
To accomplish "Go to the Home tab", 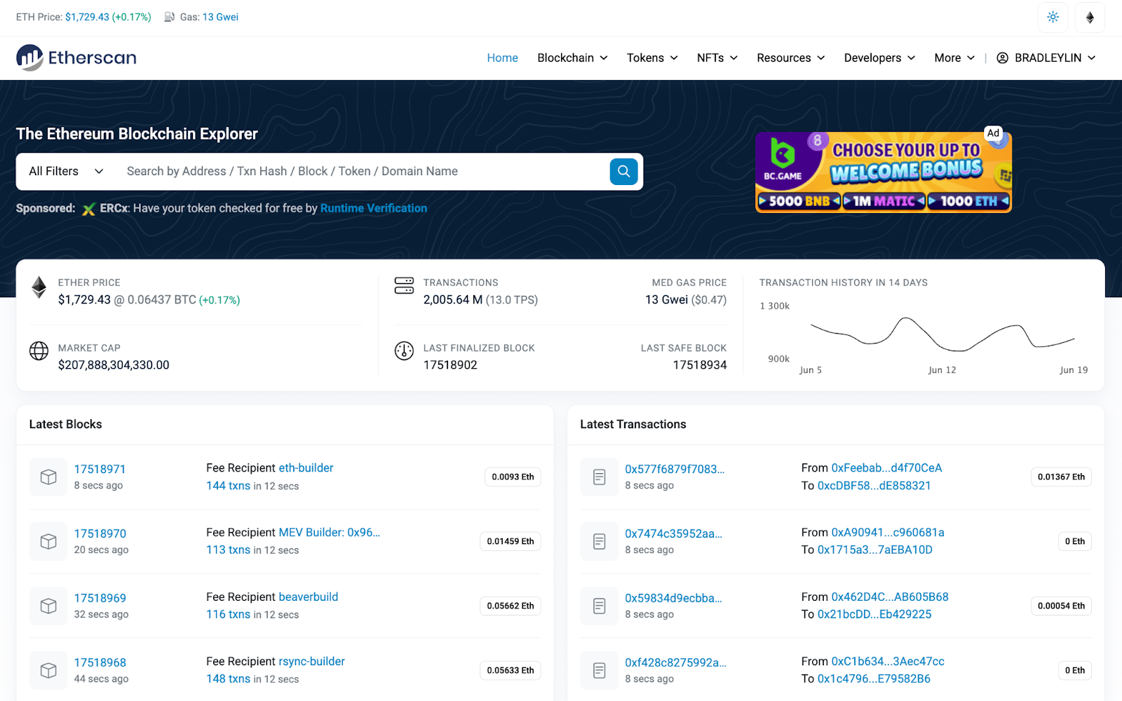I will [502, 57].
